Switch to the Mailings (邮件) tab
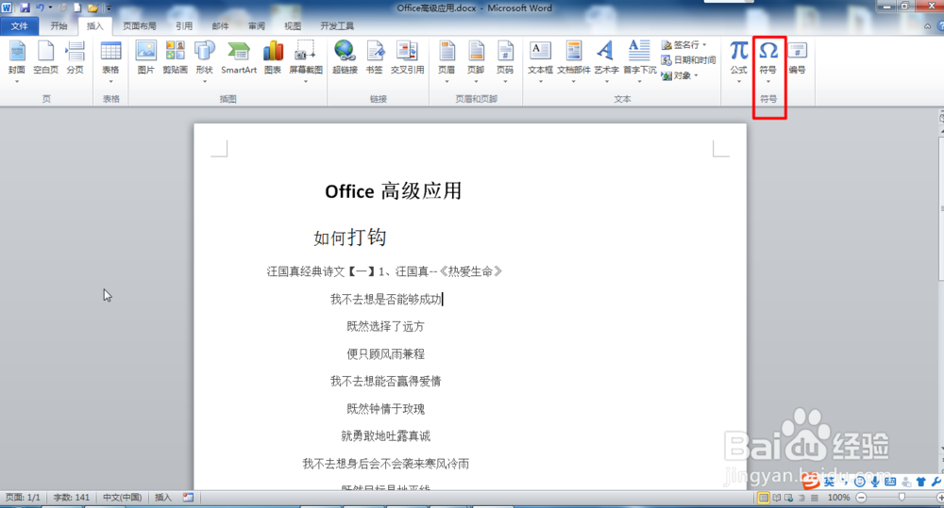 pyautogui.click(x=220, y=25)
